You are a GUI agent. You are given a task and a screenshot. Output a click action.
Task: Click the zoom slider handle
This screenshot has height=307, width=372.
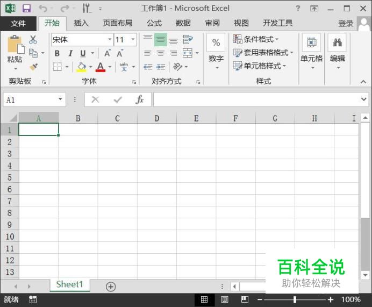click(295, 299)
